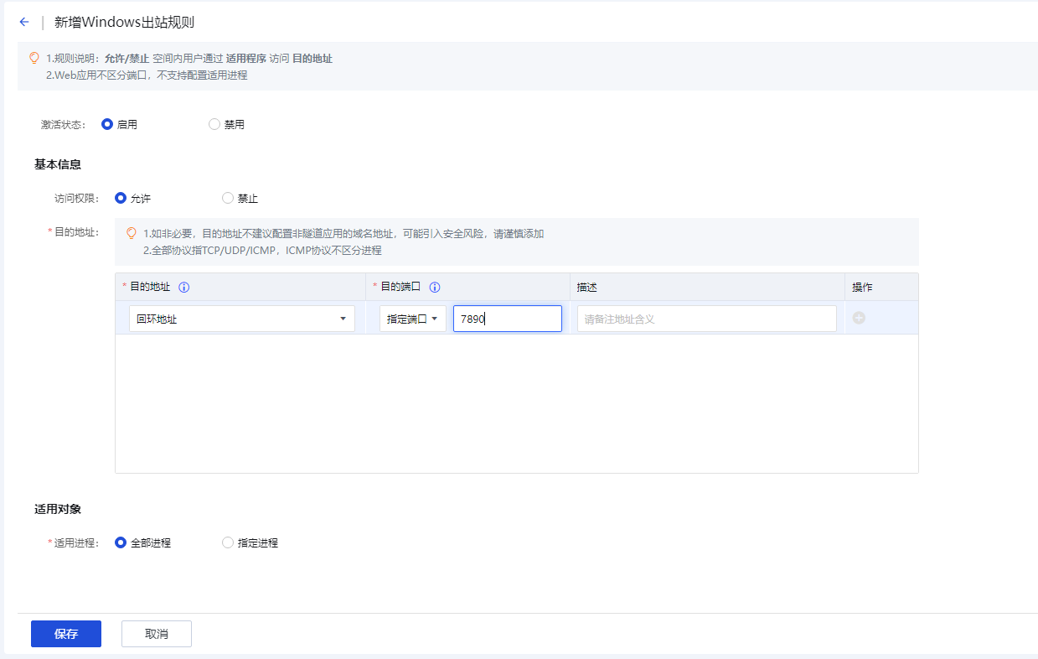Select 指定进程 as applicable process
The height and width of the screenshot is (659, 1038).
coord(228,542)
